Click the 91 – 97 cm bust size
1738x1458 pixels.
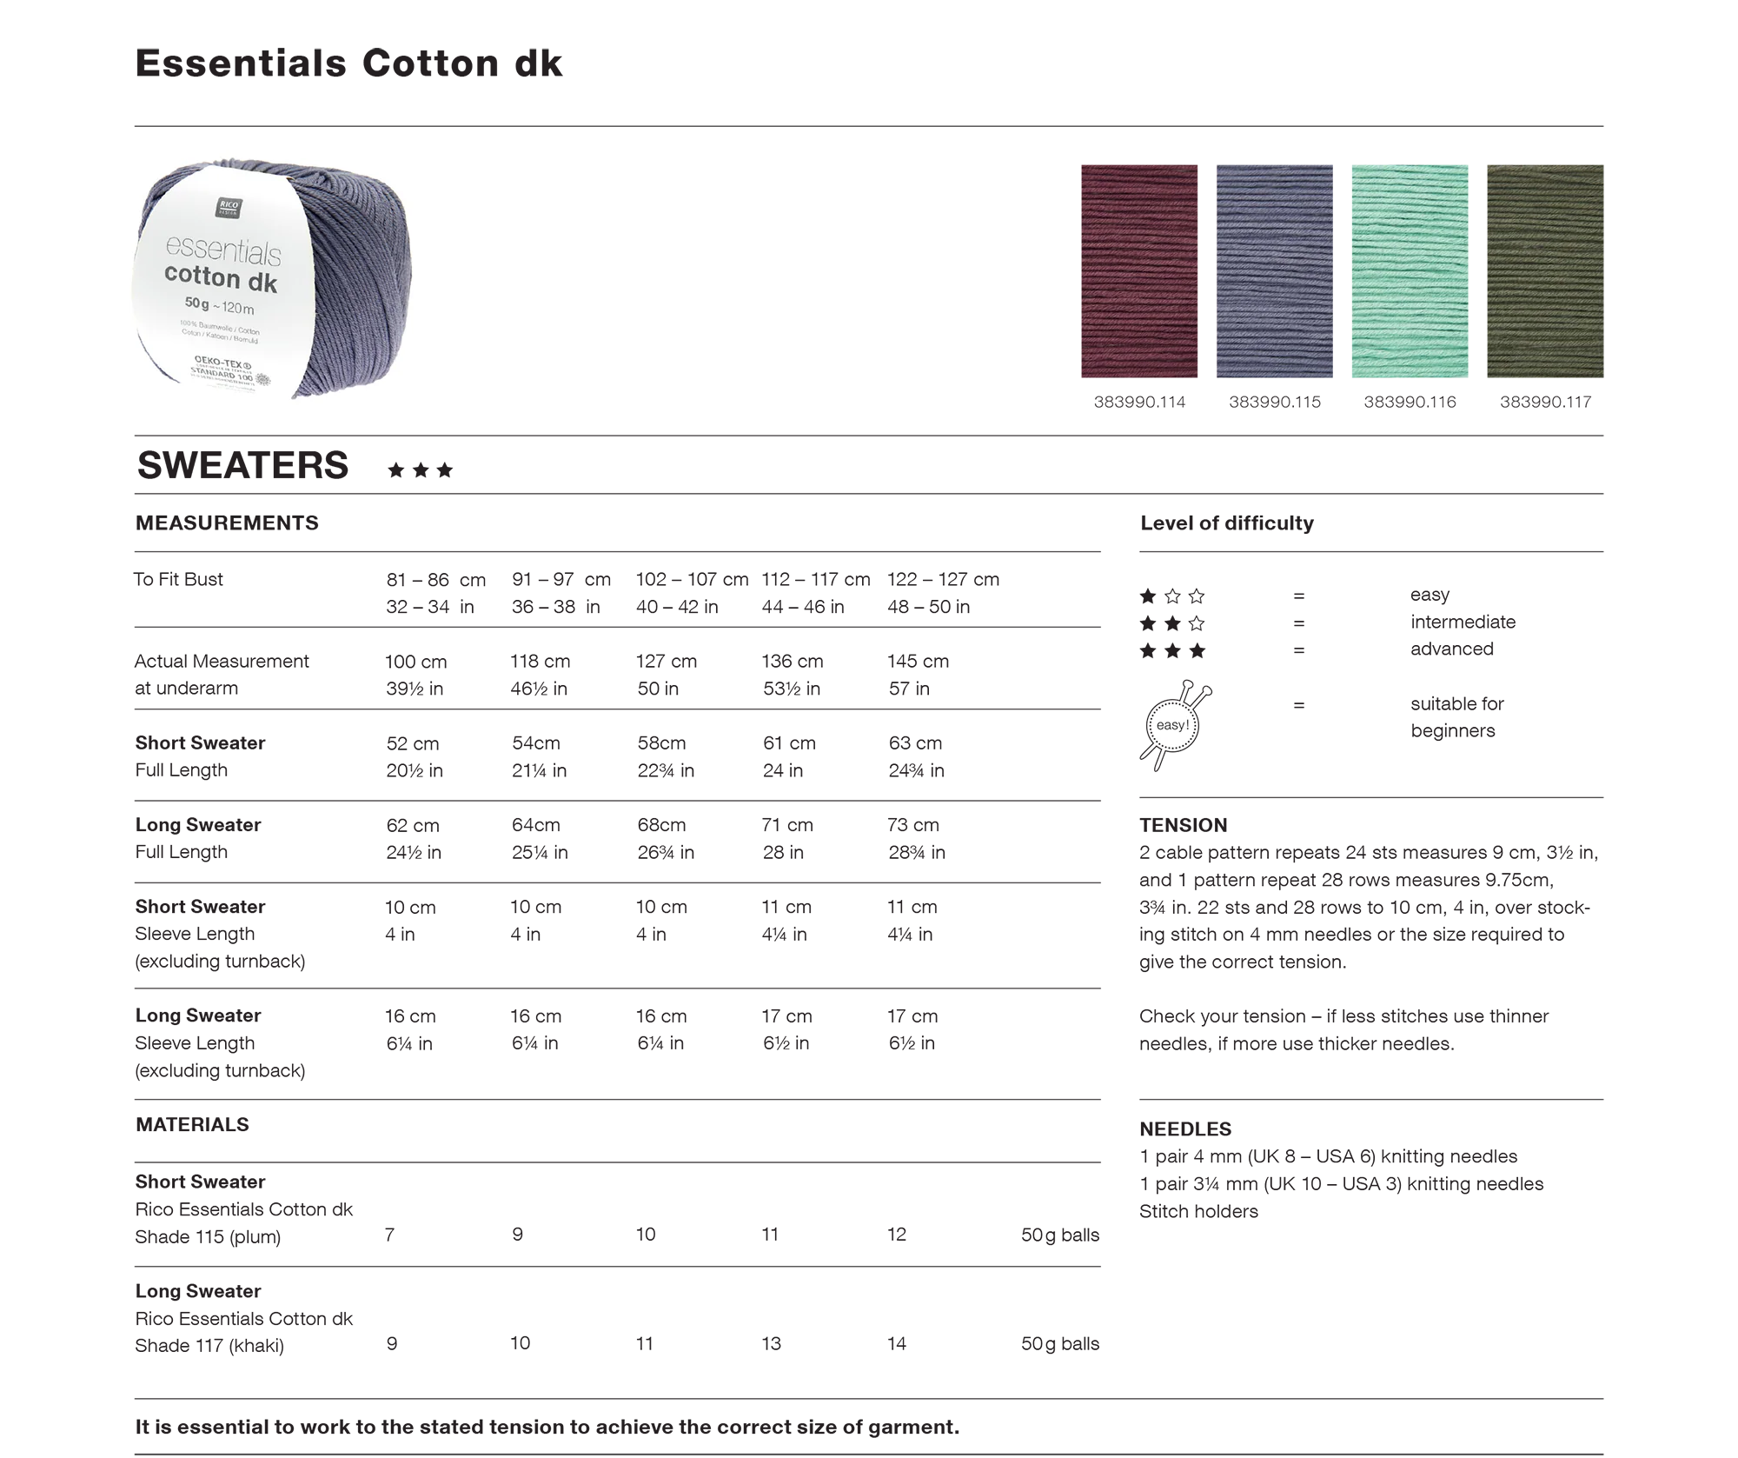(561, 579)
